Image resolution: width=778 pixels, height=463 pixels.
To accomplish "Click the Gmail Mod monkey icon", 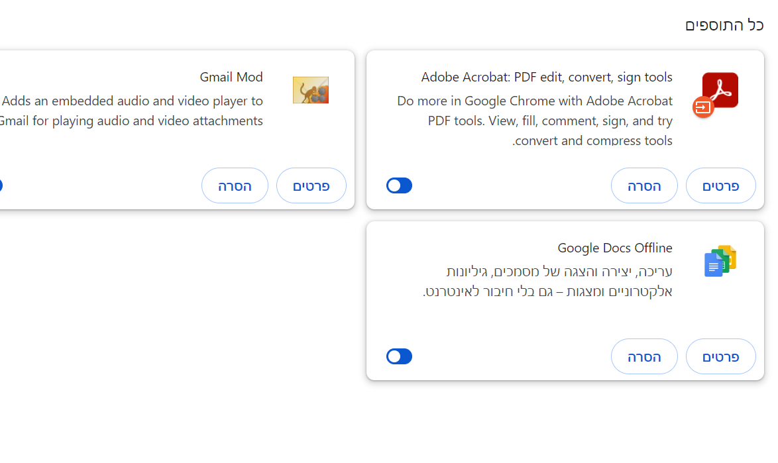I will click(311, 90).
